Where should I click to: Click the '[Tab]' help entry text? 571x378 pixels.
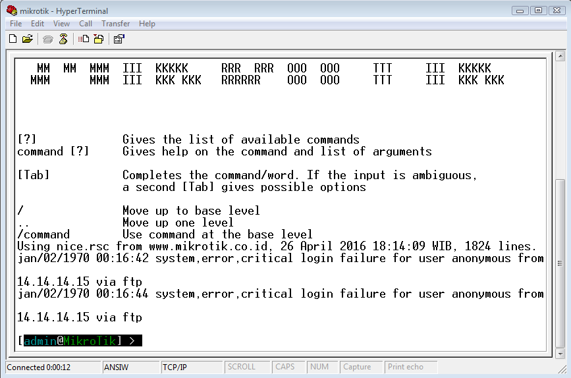[34, 175]
